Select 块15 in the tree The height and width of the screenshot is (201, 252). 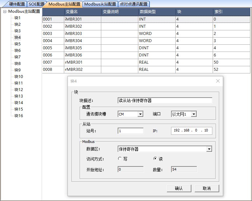[18, 109]
